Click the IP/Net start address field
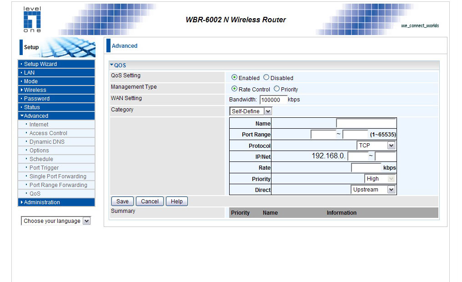The width and height of the screenshot is (462, 282). click(358, 156)
